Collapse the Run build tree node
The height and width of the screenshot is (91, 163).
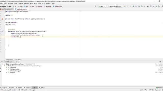click(x=5, y=66)
